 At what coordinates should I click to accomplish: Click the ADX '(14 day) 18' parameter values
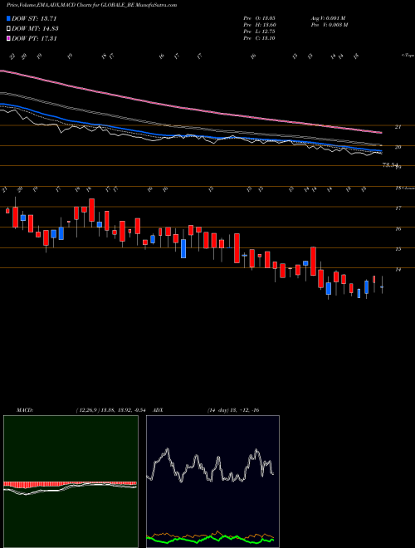[x=233, y=410]
